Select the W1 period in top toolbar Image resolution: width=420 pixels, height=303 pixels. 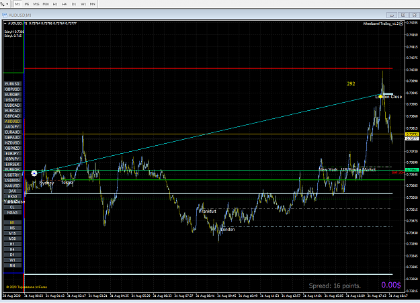(83, 4)
